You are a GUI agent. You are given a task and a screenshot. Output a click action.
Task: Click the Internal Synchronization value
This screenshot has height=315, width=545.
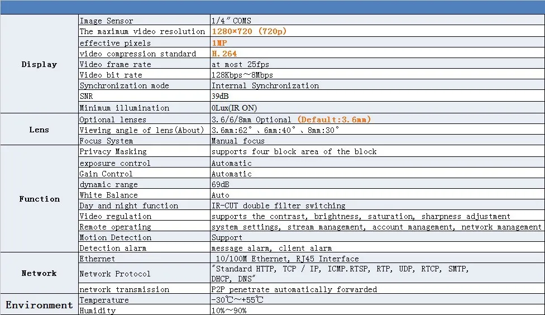pyautogui.click(x=265, y=85)
